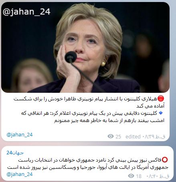
Task: Click the ۰۸:۳۹ timestamp of first post
Action: (154, 136)
